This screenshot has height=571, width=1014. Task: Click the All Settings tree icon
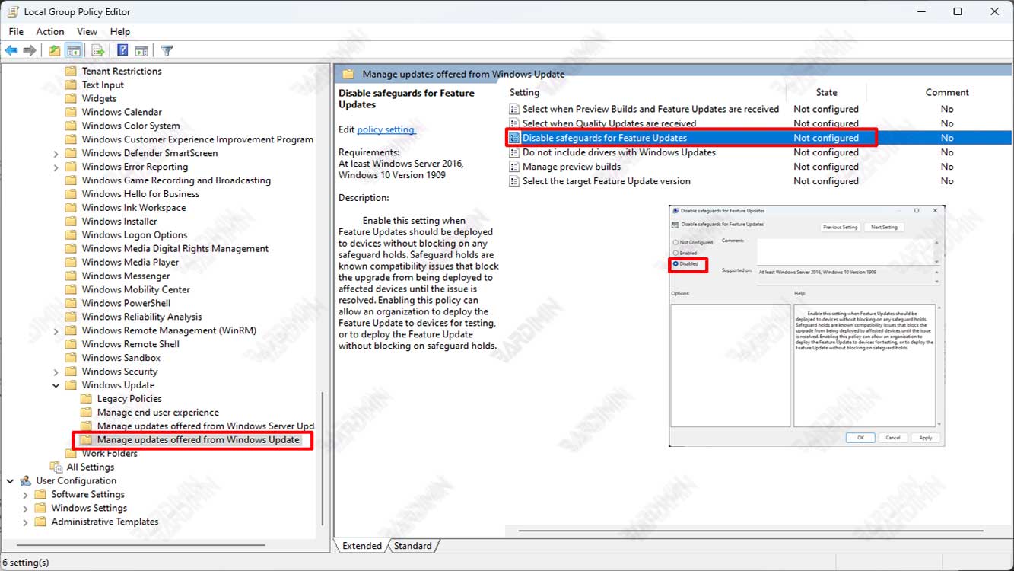56,467
